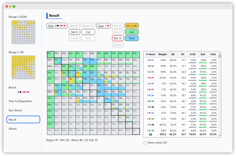Click the Player IP pot status text
The width and height of the screenshot is (236, 156).
click(72, 140)
